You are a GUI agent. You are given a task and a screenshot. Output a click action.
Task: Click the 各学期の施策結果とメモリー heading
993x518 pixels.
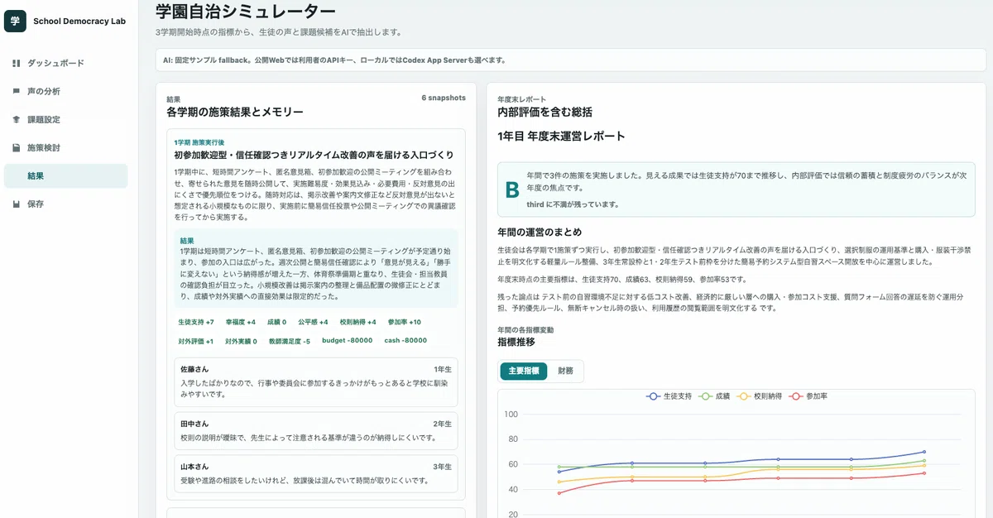(x=235, y=113)
